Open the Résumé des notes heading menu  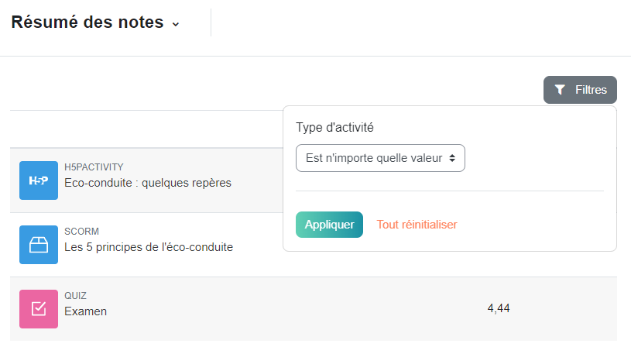point(95,22)
